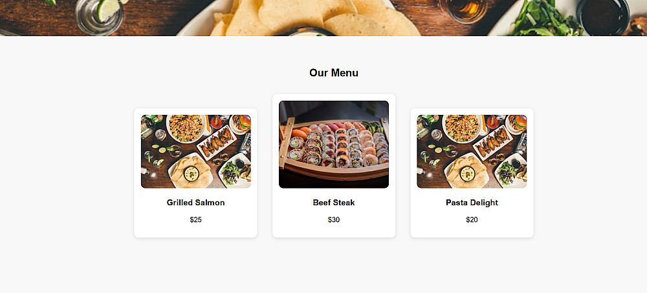Screen dimensions: 647x293
Task: Click the $25 price label
Action: pyautogui.click(x=195, y=219)
